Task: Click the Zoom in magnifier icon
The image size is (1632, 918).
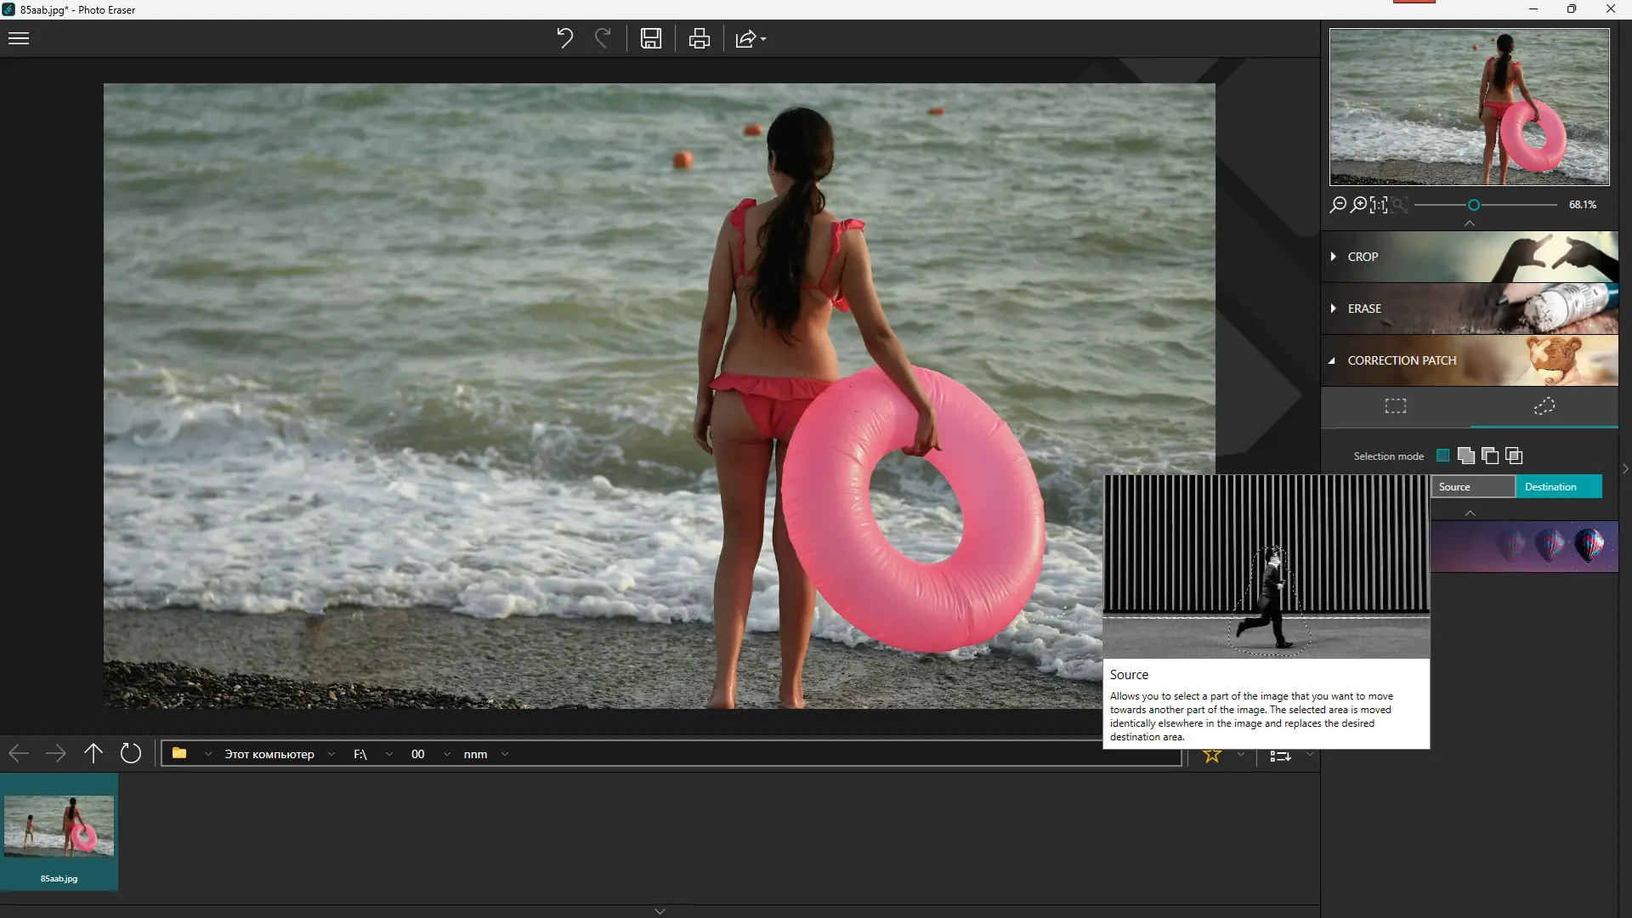Action: pos(1361,205)
